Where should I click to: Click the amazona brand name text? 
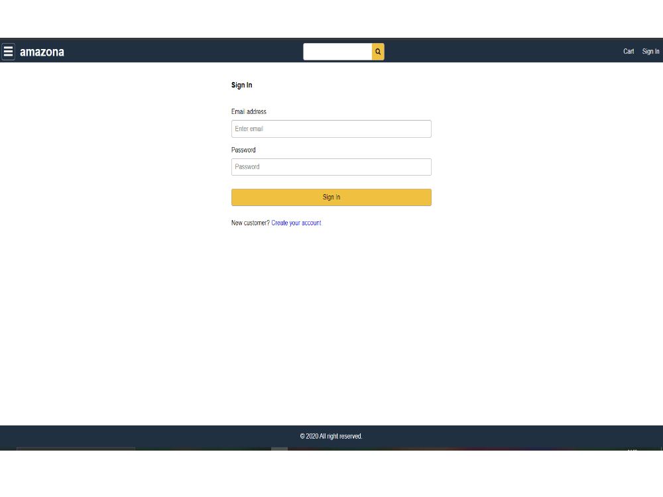[42, 52]
